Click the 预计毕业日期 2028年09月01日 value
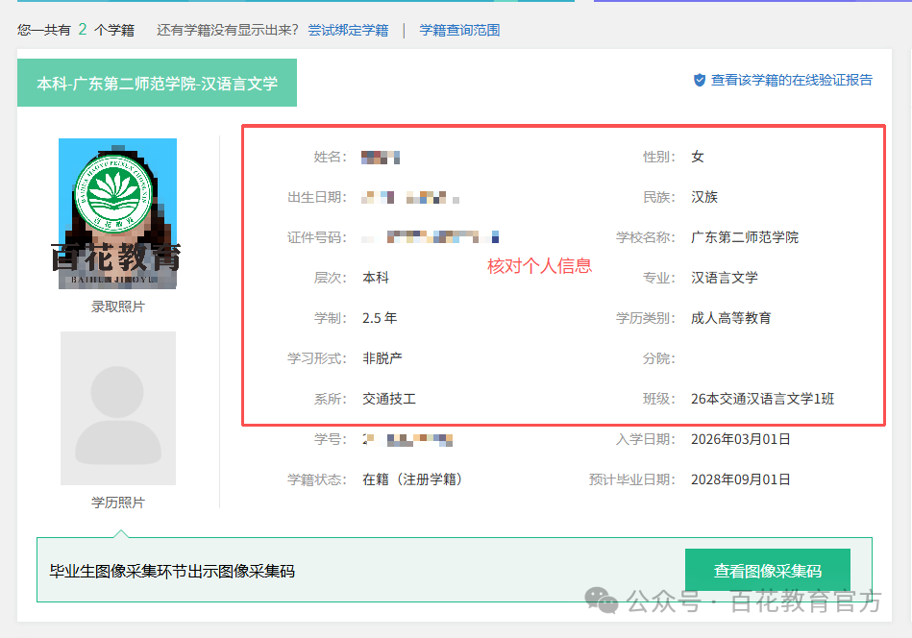 (740, 479)
